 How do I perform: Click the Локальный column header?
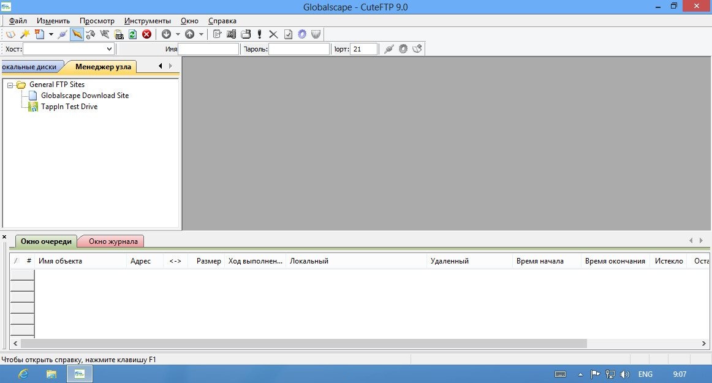356,261
